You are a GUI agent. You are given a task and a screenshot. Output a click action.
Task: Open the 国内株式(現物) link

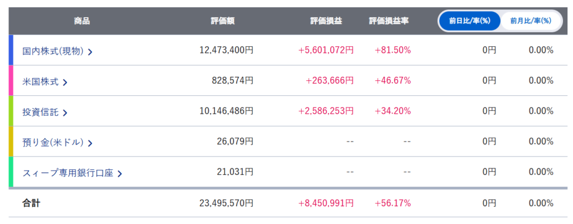coord(53,51)
